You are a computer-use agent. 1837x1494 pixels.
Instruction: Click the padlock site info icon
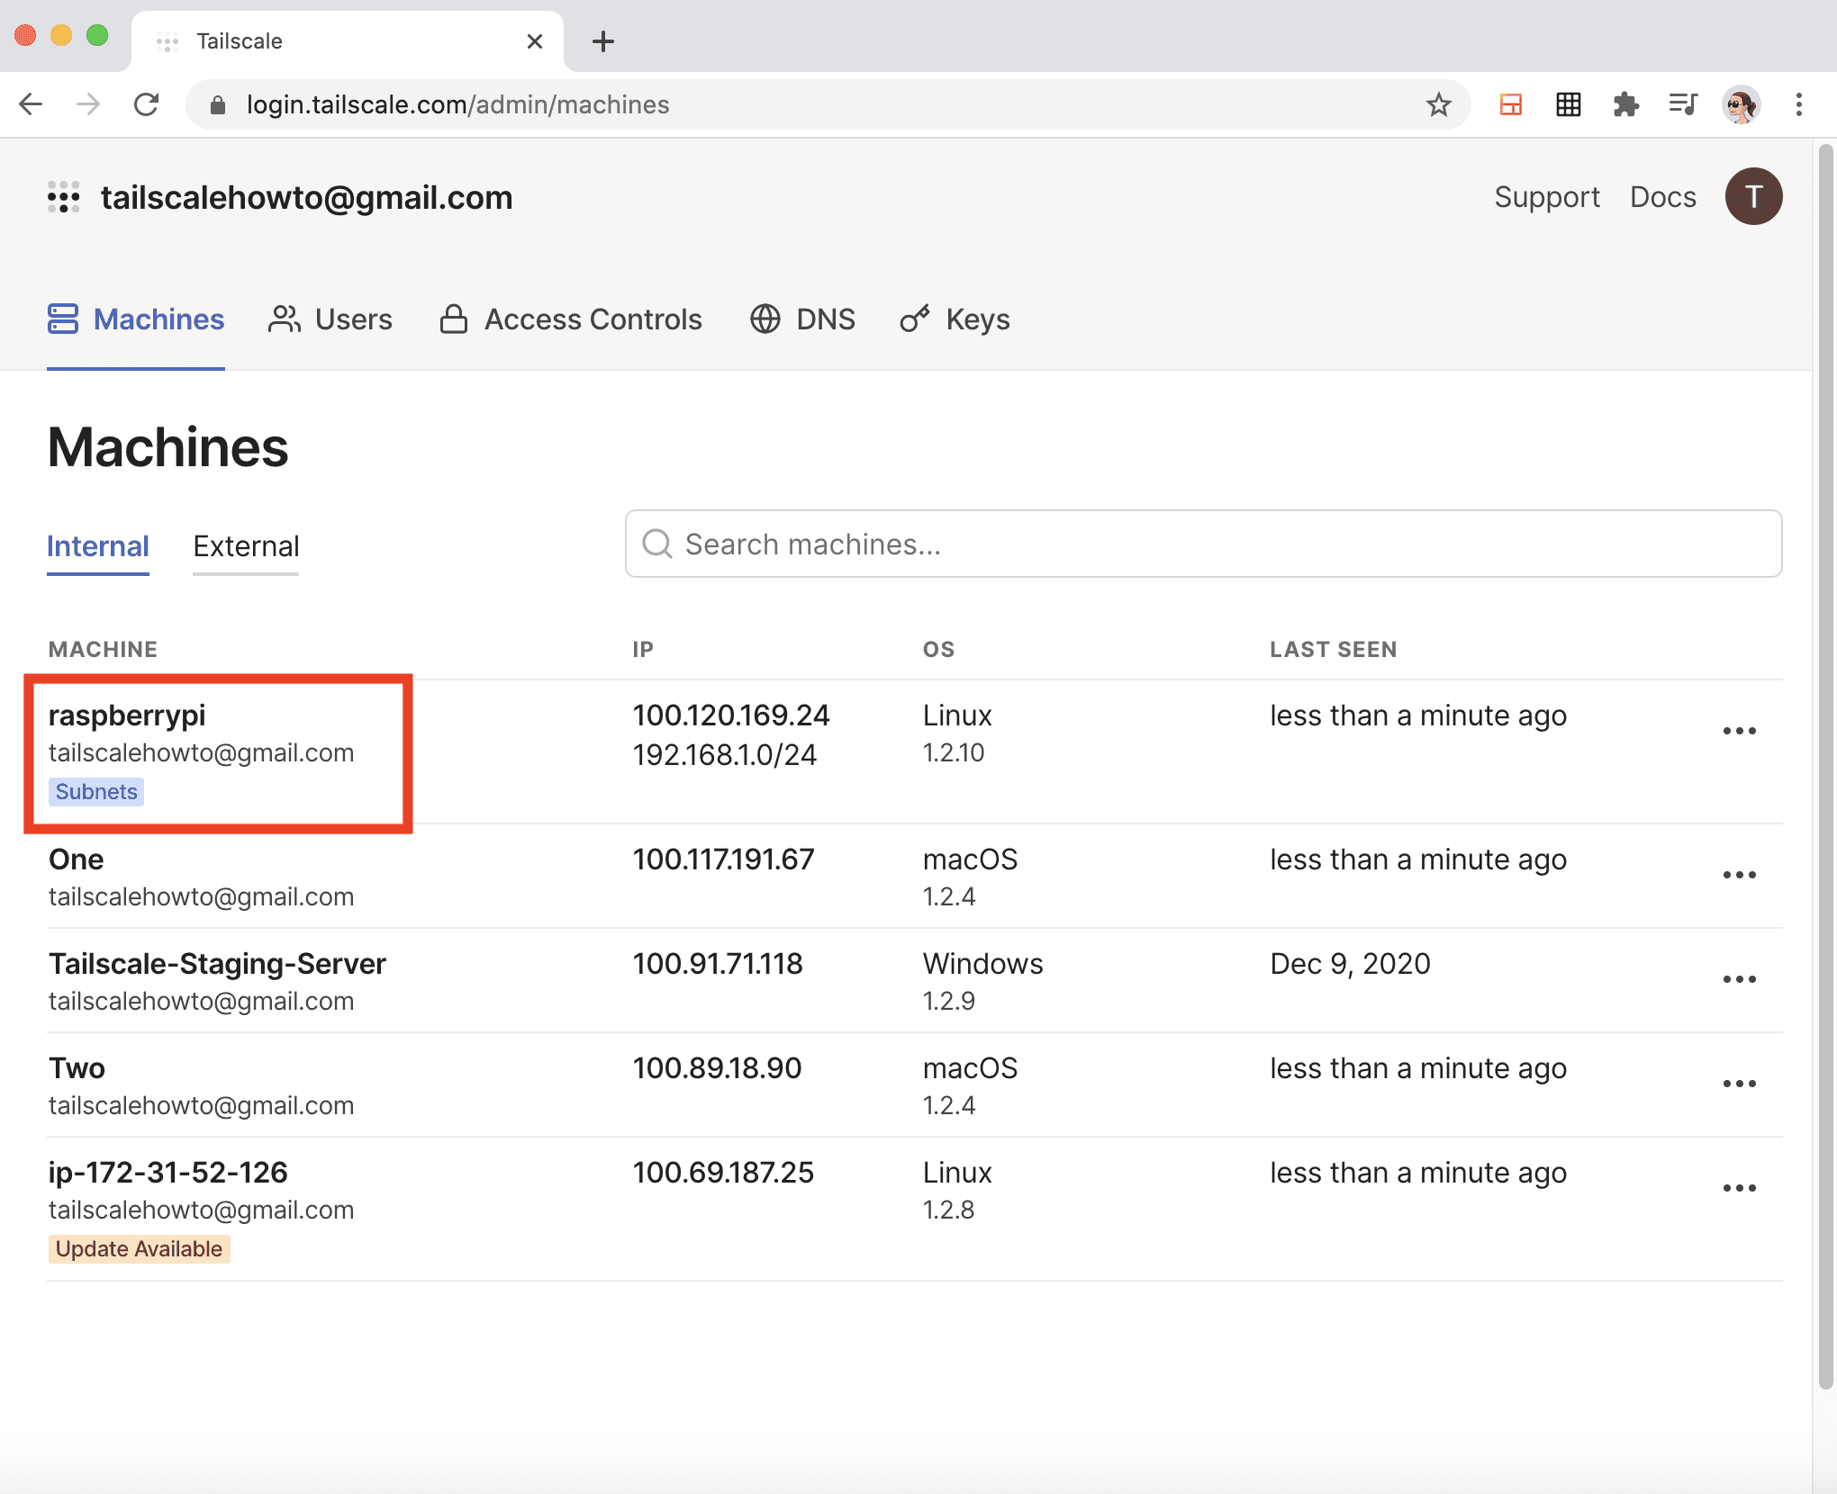point(217,105)
